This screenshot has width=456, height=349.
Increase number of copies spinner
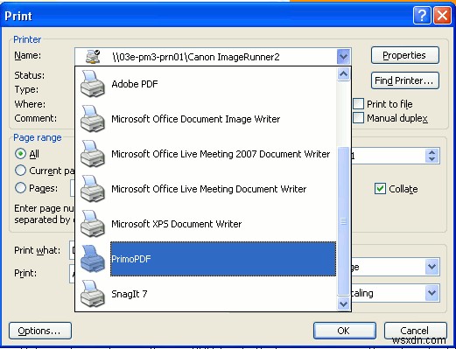click(431, 152)
